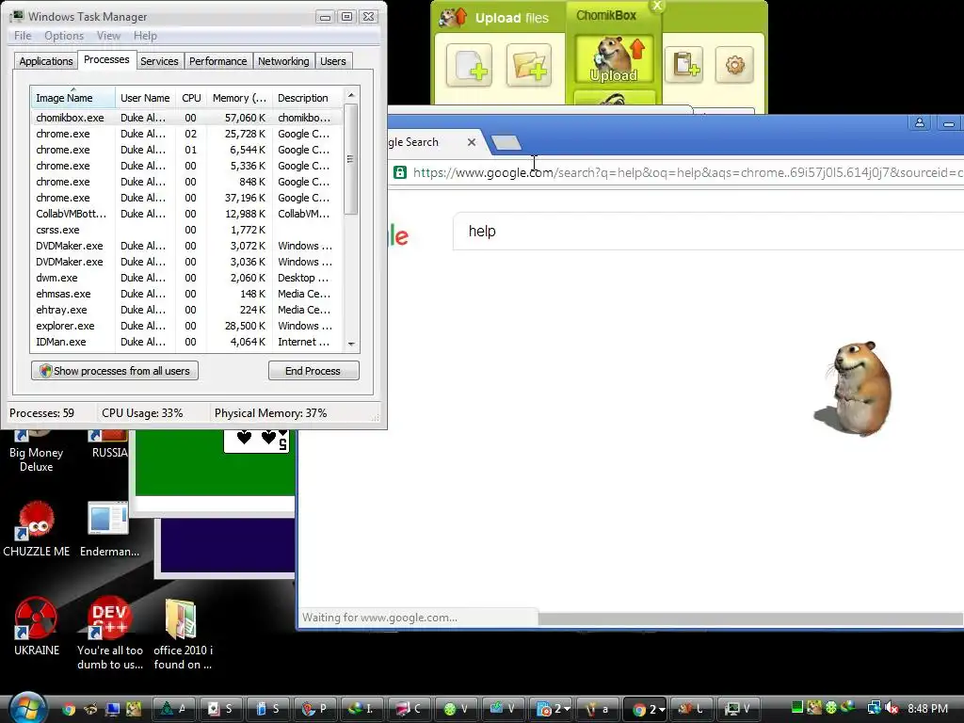Click the Google search box containing help
Screen dimensions: 964x723
tap(707, 232)
